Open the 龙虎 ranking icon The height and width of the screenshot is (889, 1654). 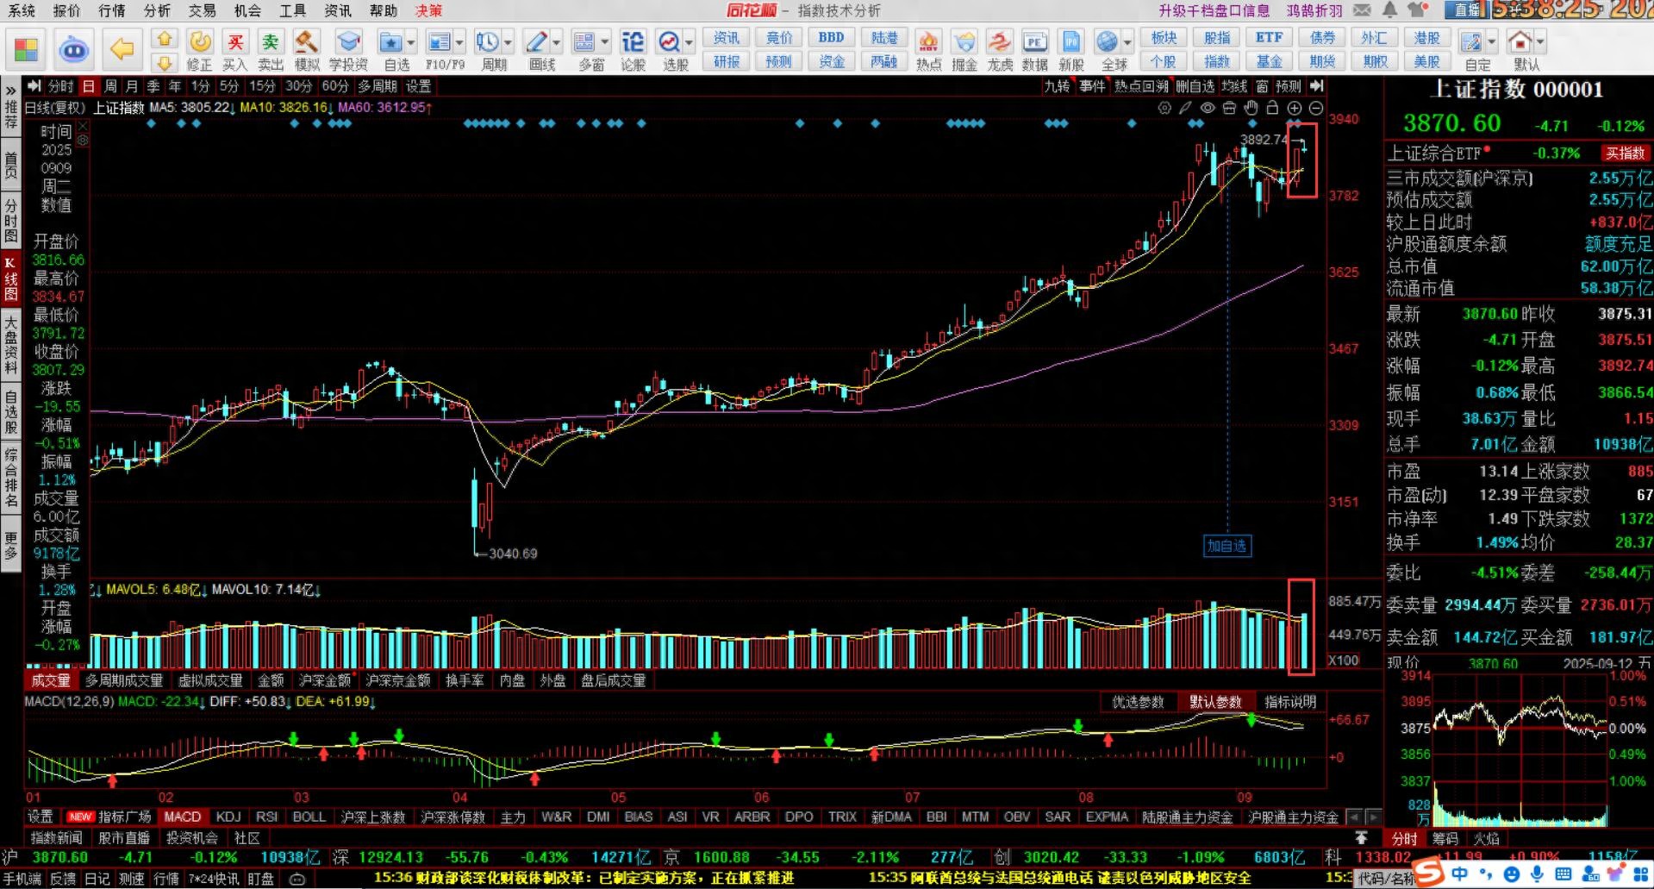click(1000, 49)
